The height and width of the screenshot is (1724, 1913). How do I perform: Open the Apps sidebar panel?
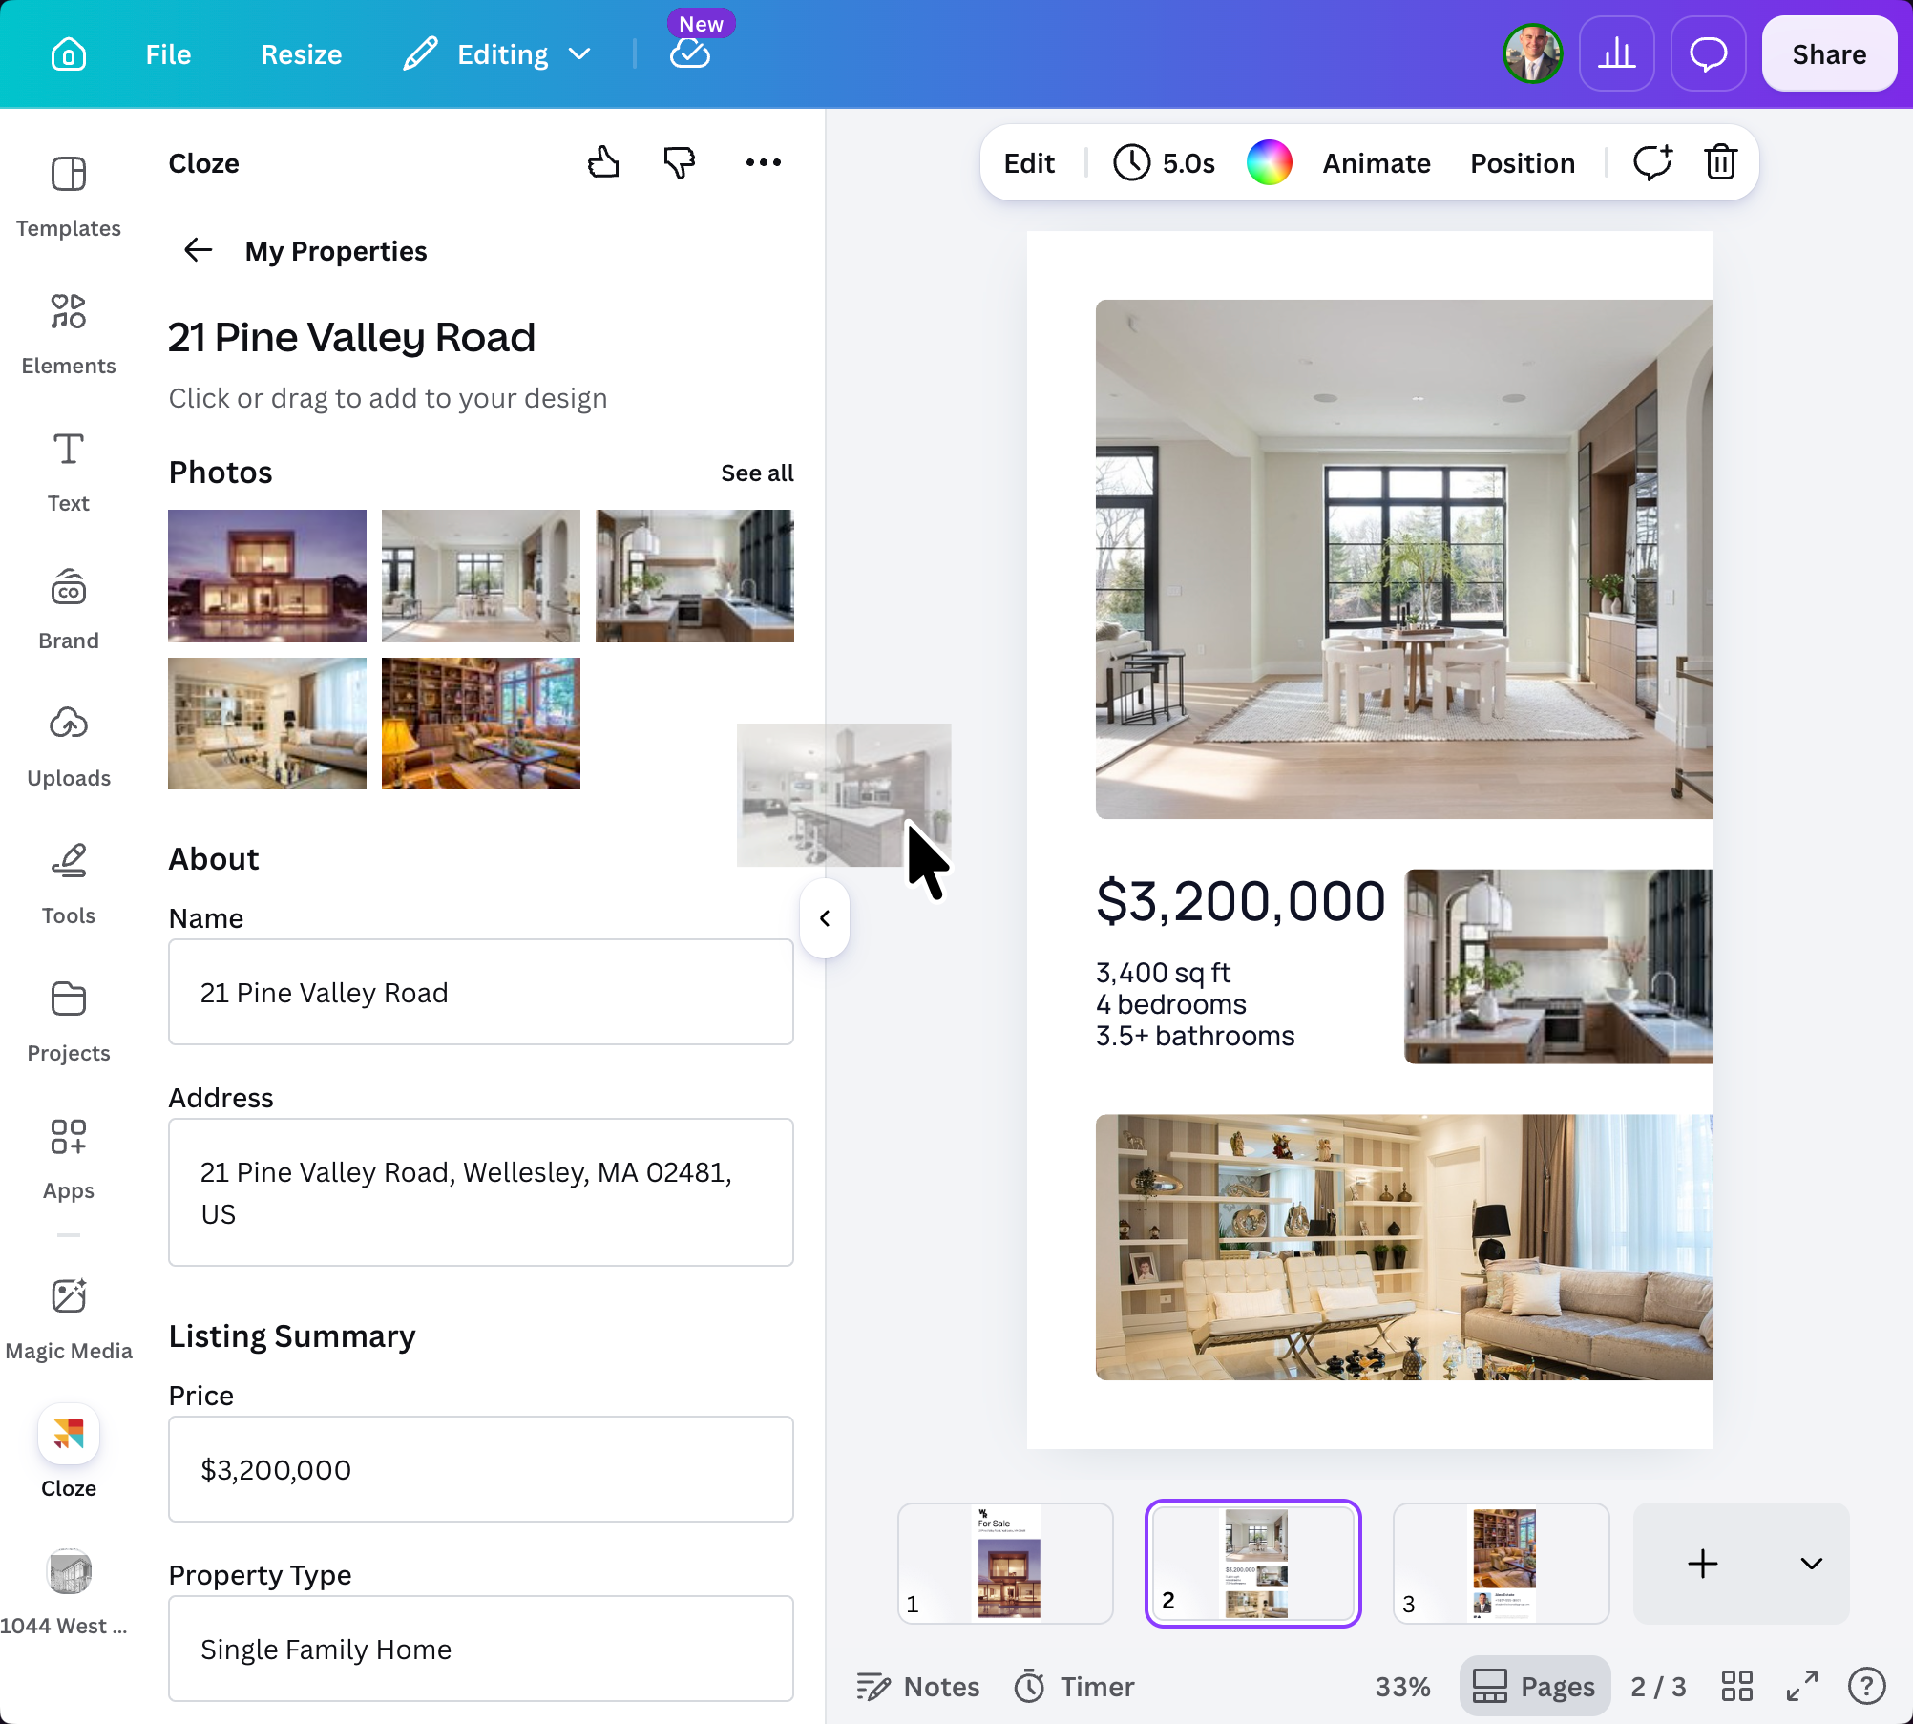point(69,1160)
